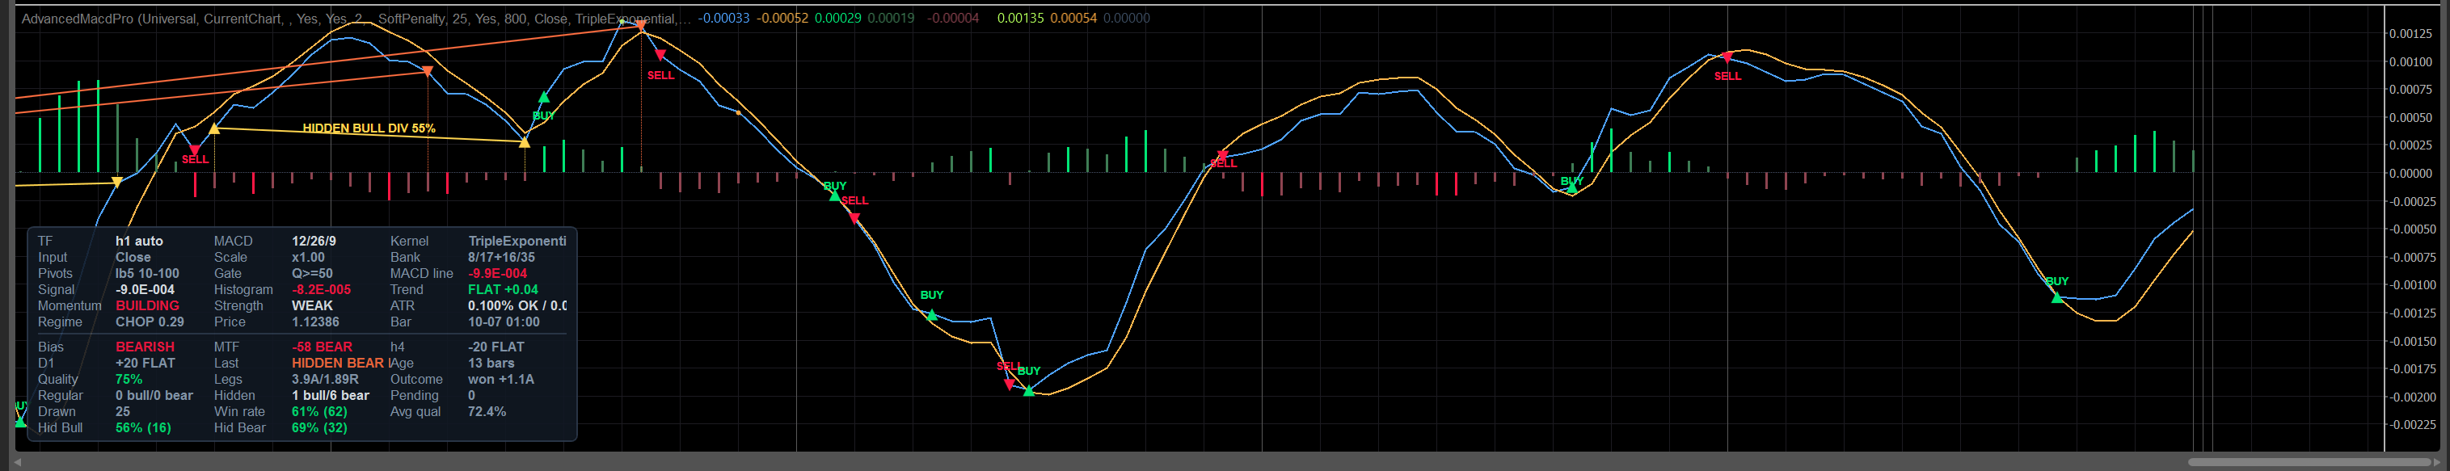Click the green 0.00029 header value

point(838,18)
